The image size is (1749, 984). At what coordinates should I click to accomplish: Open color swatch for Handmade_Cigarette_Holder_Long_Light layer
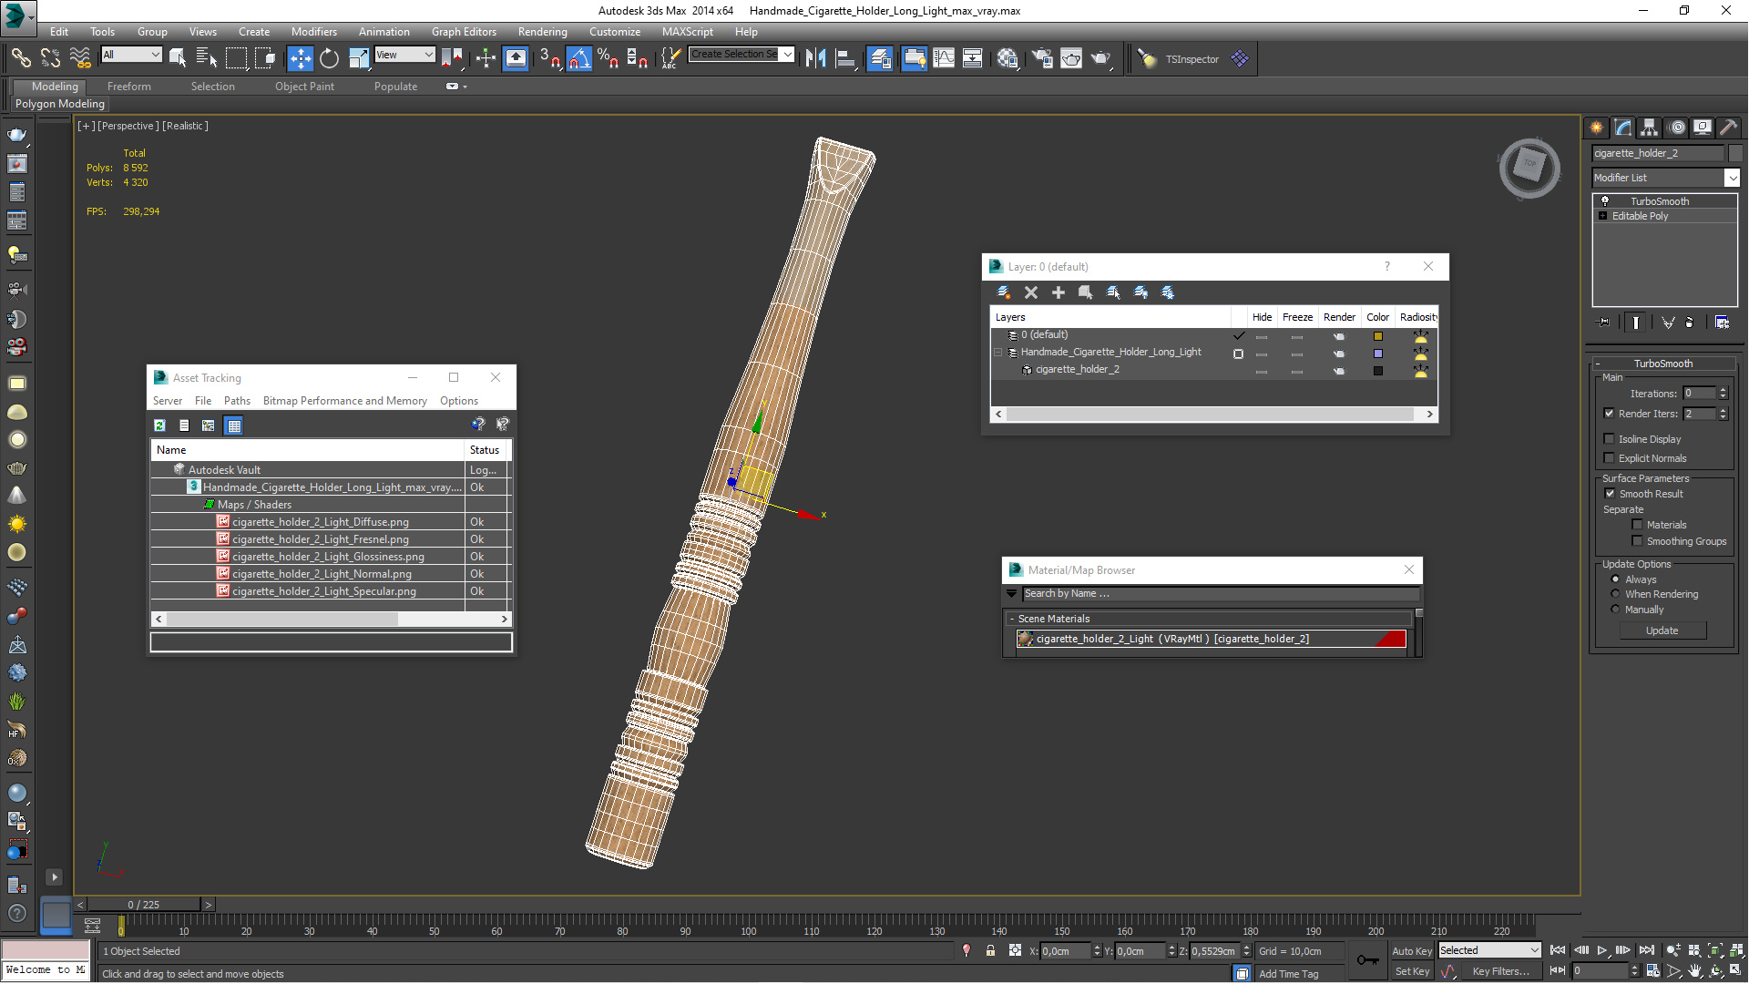point(1378,354)
